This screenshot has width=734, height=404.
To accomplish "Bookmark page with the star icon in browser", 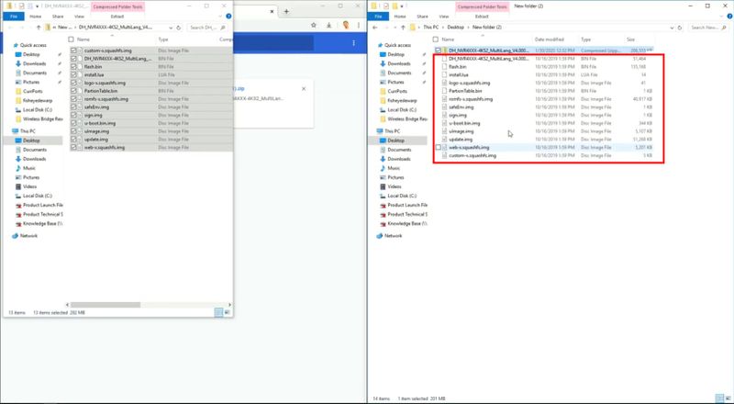I will tap(314, 26).
